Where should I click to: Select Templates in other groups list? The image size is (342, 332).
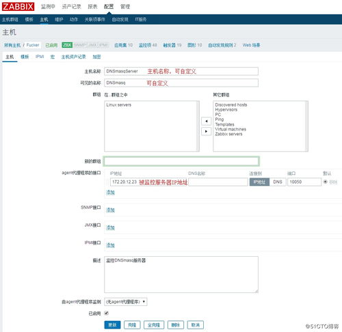(x=224, y=124)
